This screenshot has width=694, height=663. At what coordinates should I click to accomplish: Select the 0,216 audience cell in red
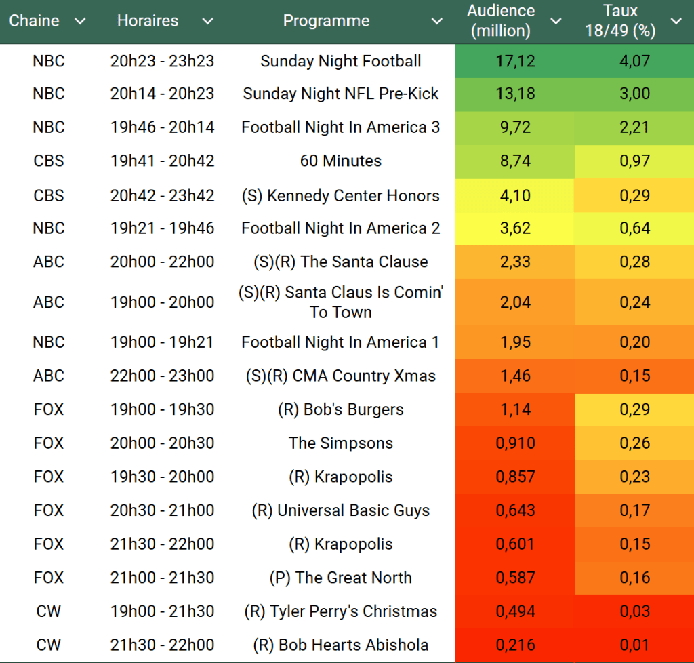click(515, 645)
